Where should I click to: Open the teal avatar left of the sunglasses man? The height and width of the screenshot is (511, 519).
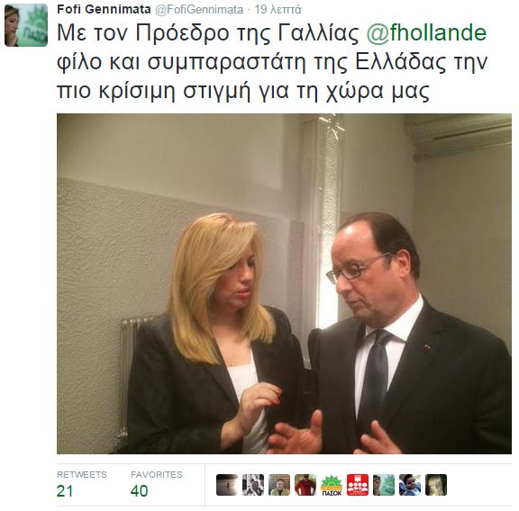tap(384, 485)
